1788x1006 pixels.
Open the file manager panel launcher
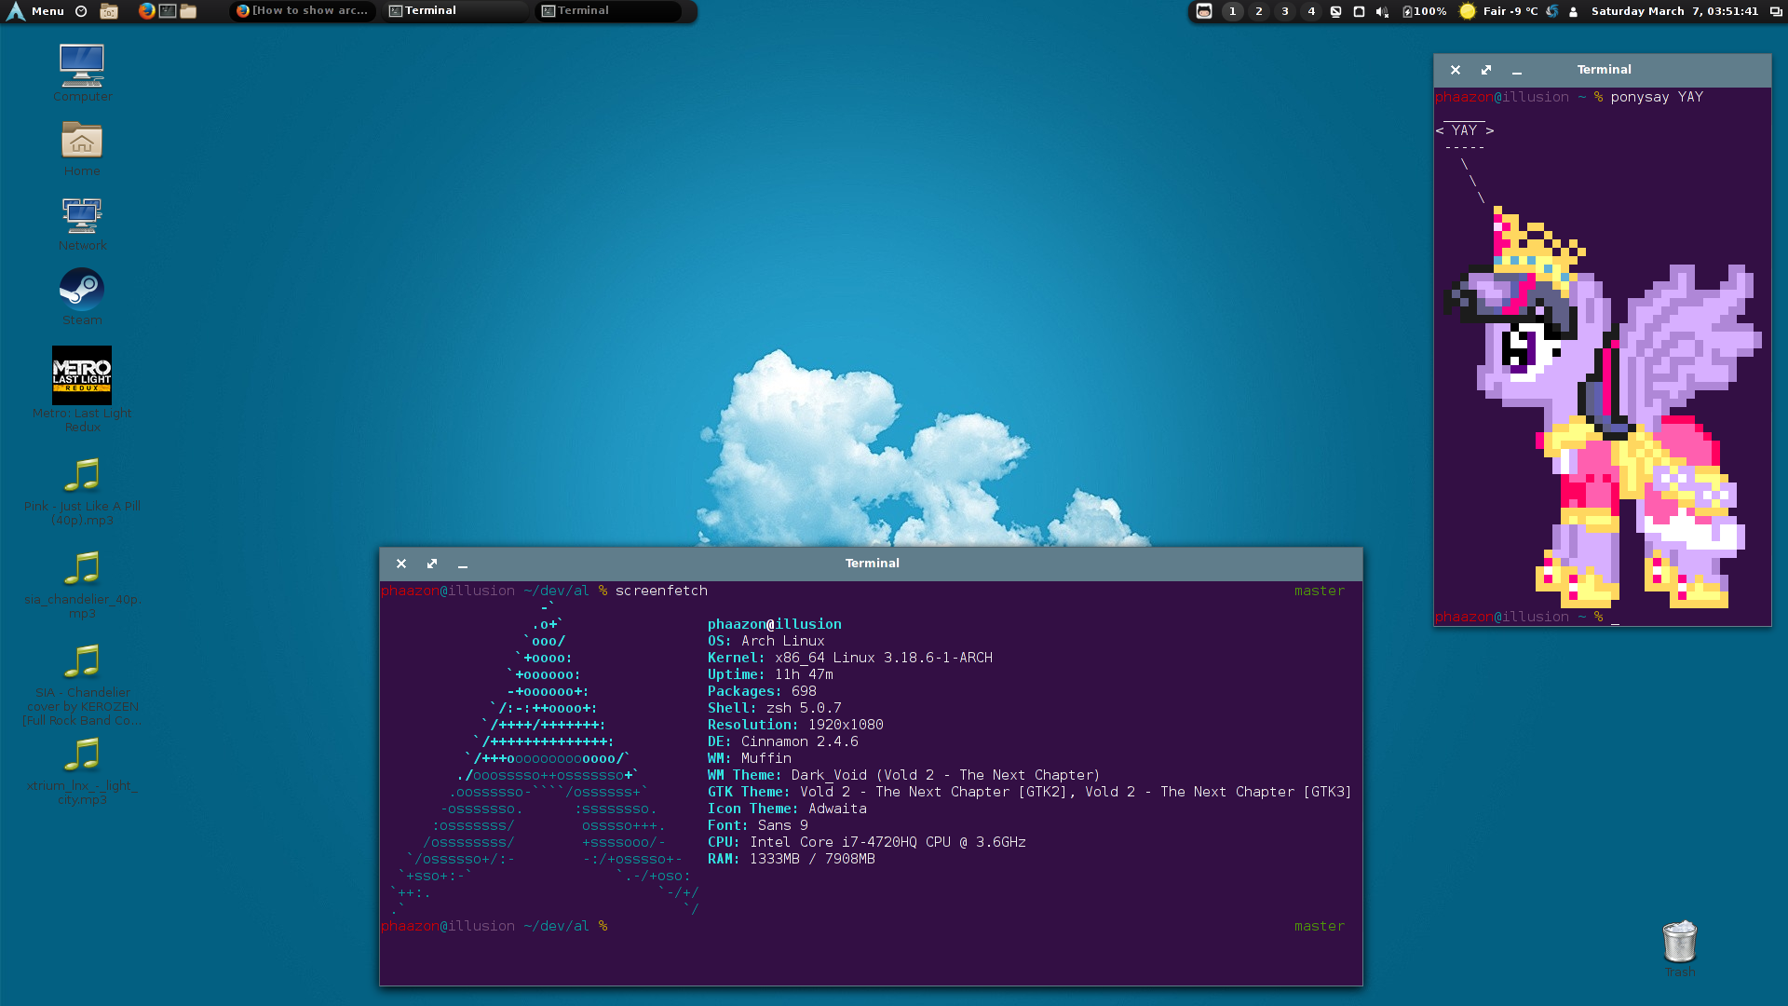188,11
